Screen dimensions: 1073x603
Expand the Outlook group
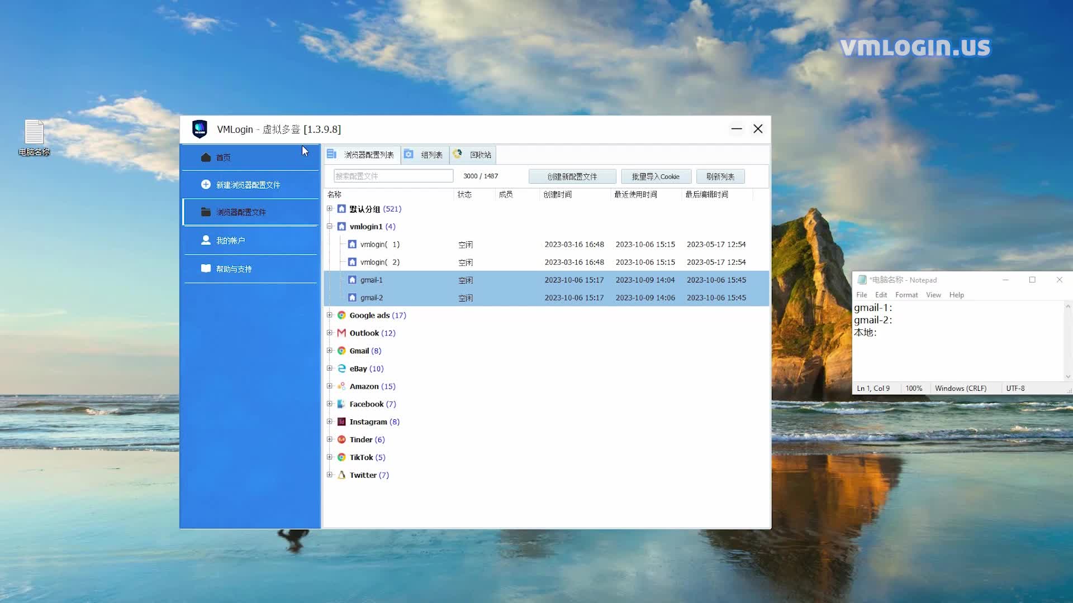click(330, 333)
